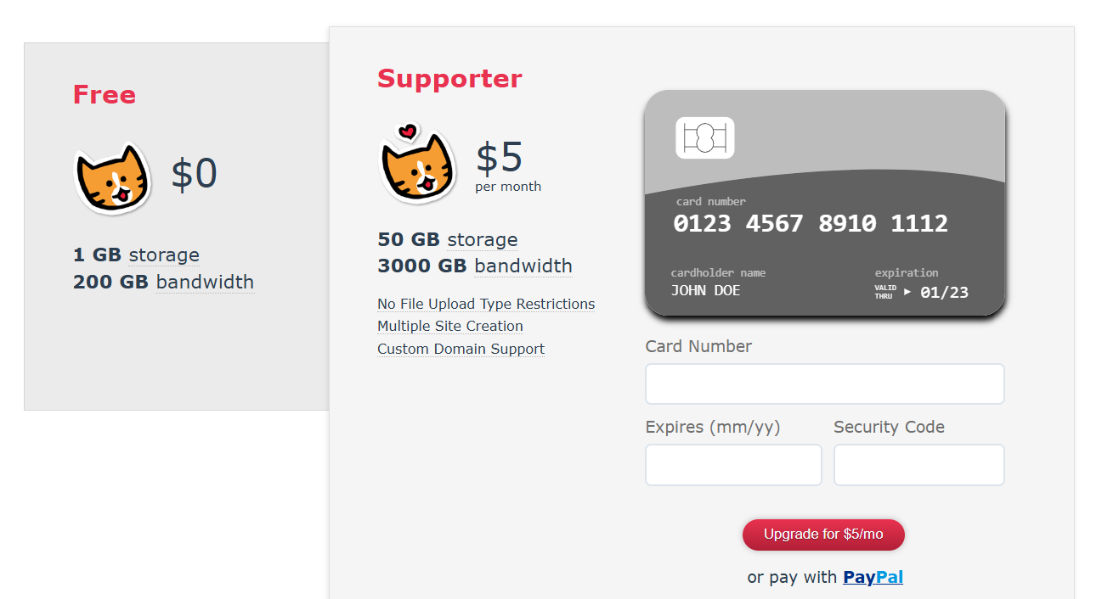Click the Free plan cat icon
The width and height of the screenshot is (1102, 599).
112,178
